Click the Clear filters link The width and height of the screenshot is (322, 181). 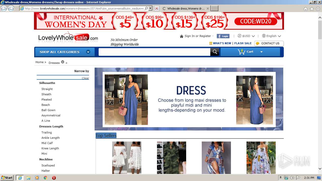85,78
